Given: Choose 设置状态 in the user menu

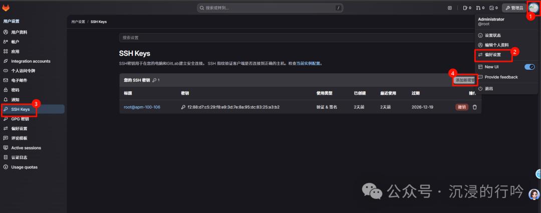Looking at the screenshot, I should point(506,35).
